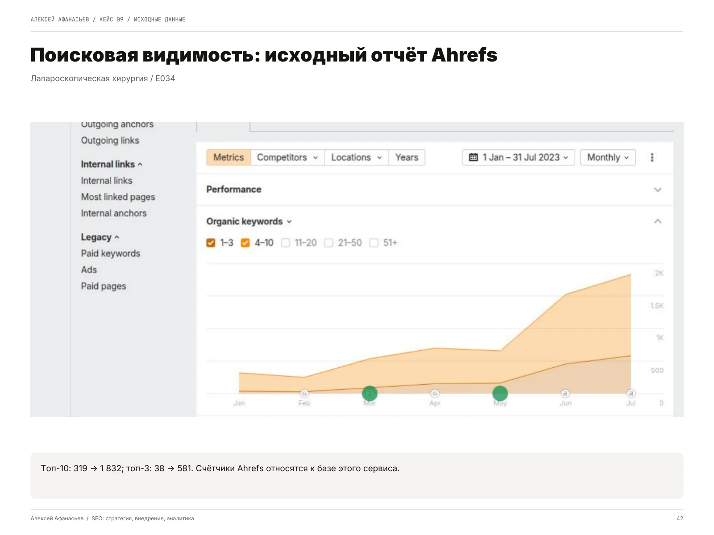
Task: Click the Google update marker above Apr
Action: tap(435, 393)
